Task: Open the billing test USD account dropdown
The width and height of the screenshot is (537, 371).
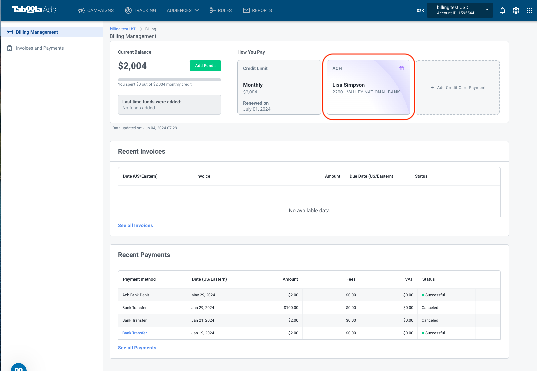Action: point(460,10)
